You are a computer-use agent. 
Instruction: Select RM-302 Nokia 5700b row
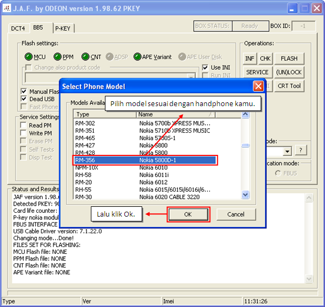click(145, 123)
